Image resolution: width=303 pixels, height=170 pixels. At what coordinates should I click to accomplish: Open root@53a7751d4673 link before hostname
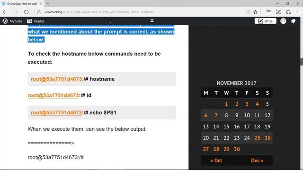tap(56, 79)
